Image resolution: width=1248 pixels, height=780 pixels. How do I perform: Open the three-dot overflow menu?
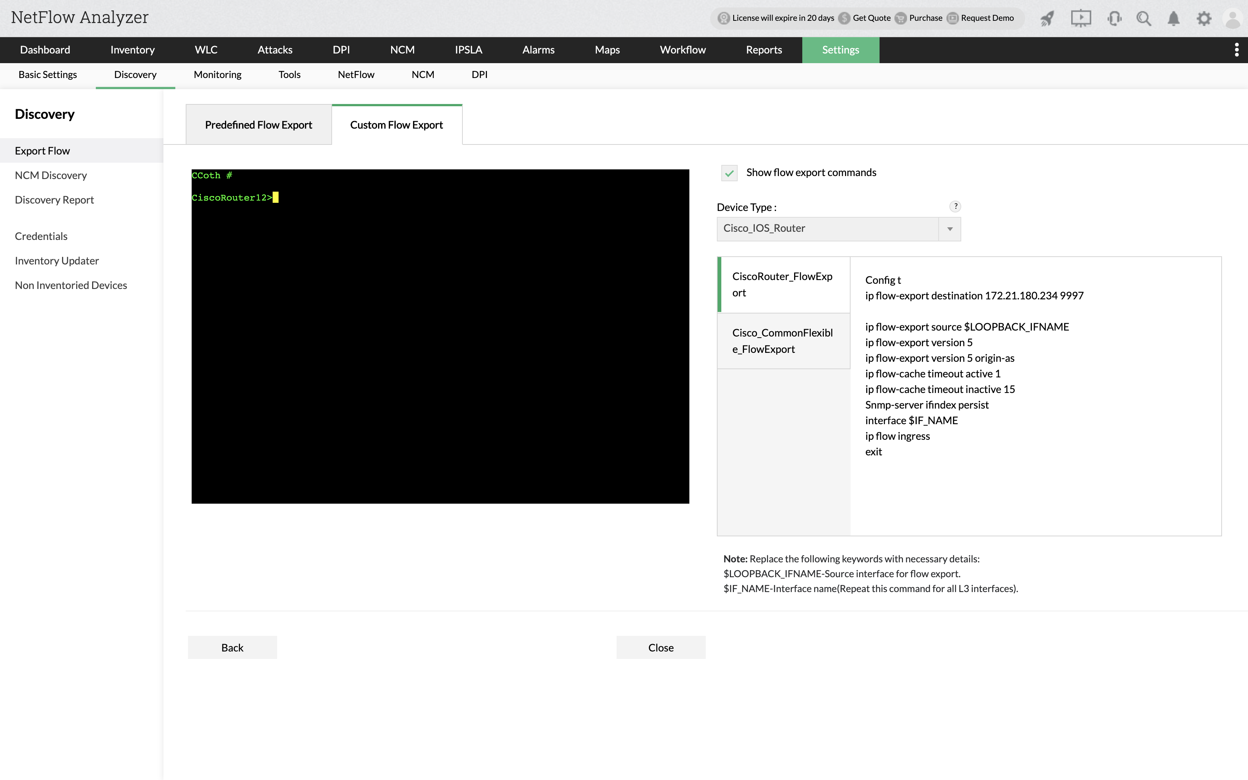pos(1236,50)
